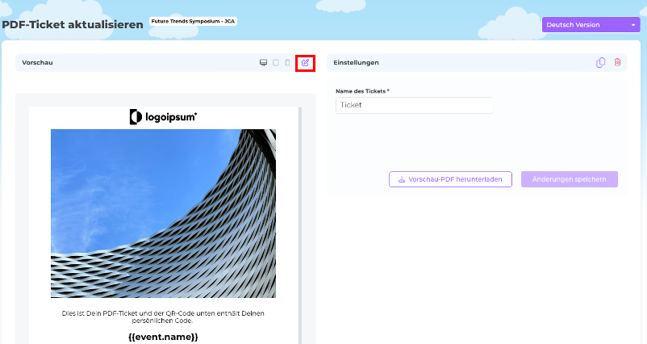Click the preview pane vertical scrollbar

[300, 226]
